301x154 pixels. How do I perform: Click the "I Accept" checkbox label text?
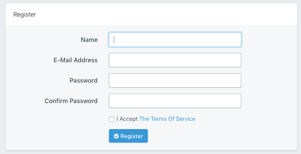coord(127,119)
